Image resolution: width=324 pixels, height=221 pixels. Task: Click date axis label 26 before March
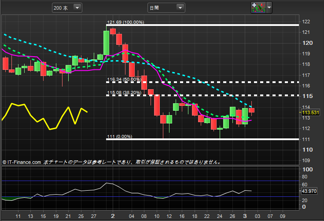(232, 216)
